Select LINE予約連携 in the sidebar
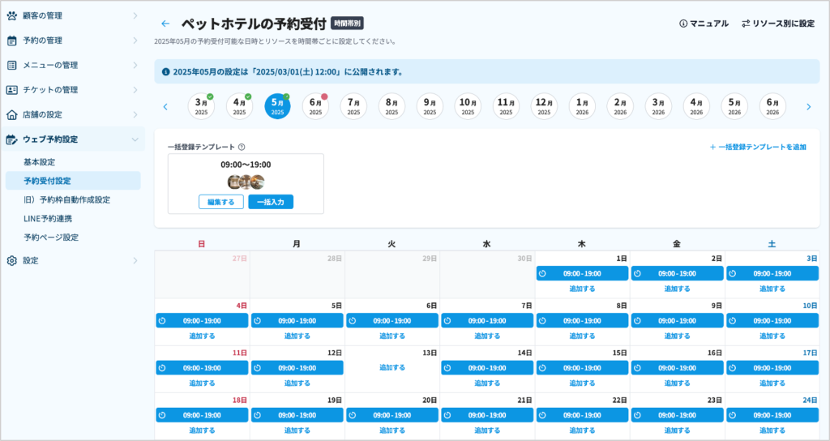Screen dimensions: 830x441 point(48,218)
